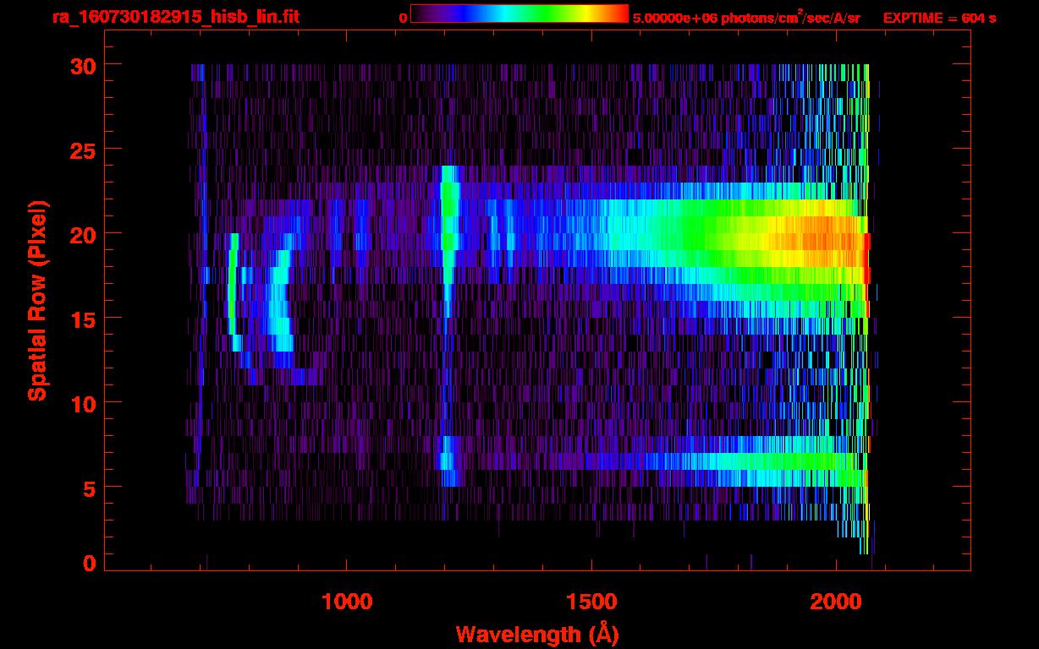
Task: Click the y-axis tick label 5
Action: click(90, 488)
